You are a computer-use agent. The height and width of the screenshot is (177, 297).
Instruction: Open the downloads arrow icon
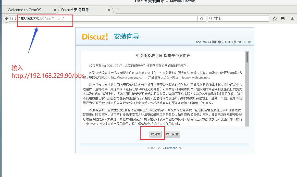292,19
